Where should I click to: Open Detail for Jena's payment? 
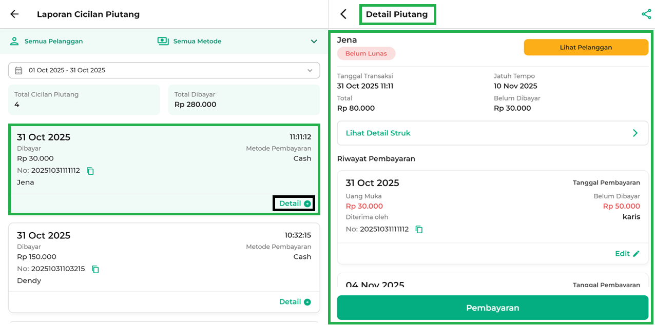pos(294,204)
